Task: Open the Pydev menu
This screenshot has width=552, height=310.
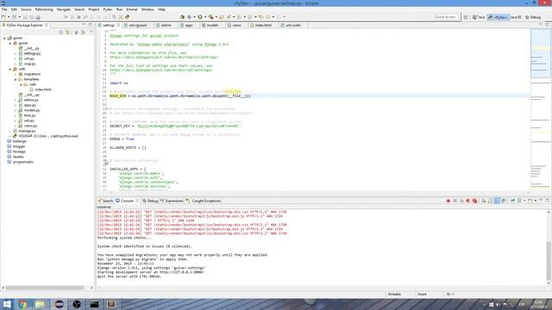Action: pyautogui.click(x=107, y=9)
